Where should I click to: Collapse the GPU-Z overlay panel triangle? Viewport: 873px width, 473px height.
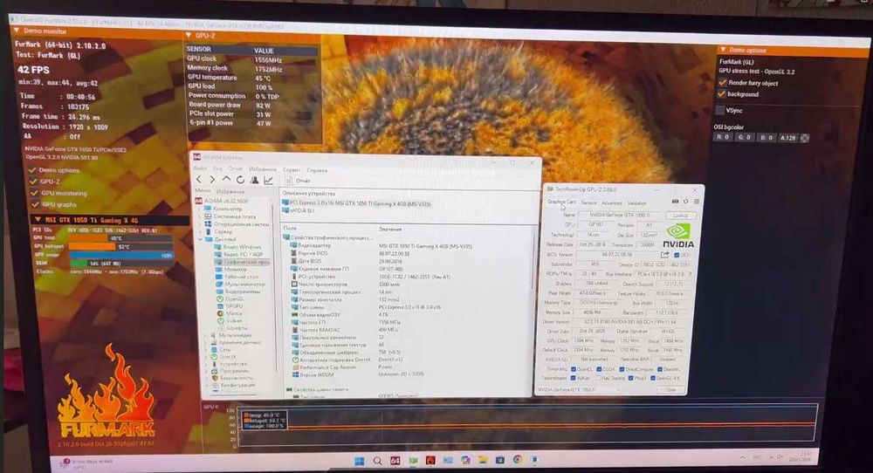pyautogui.click(x=189, y=36)
